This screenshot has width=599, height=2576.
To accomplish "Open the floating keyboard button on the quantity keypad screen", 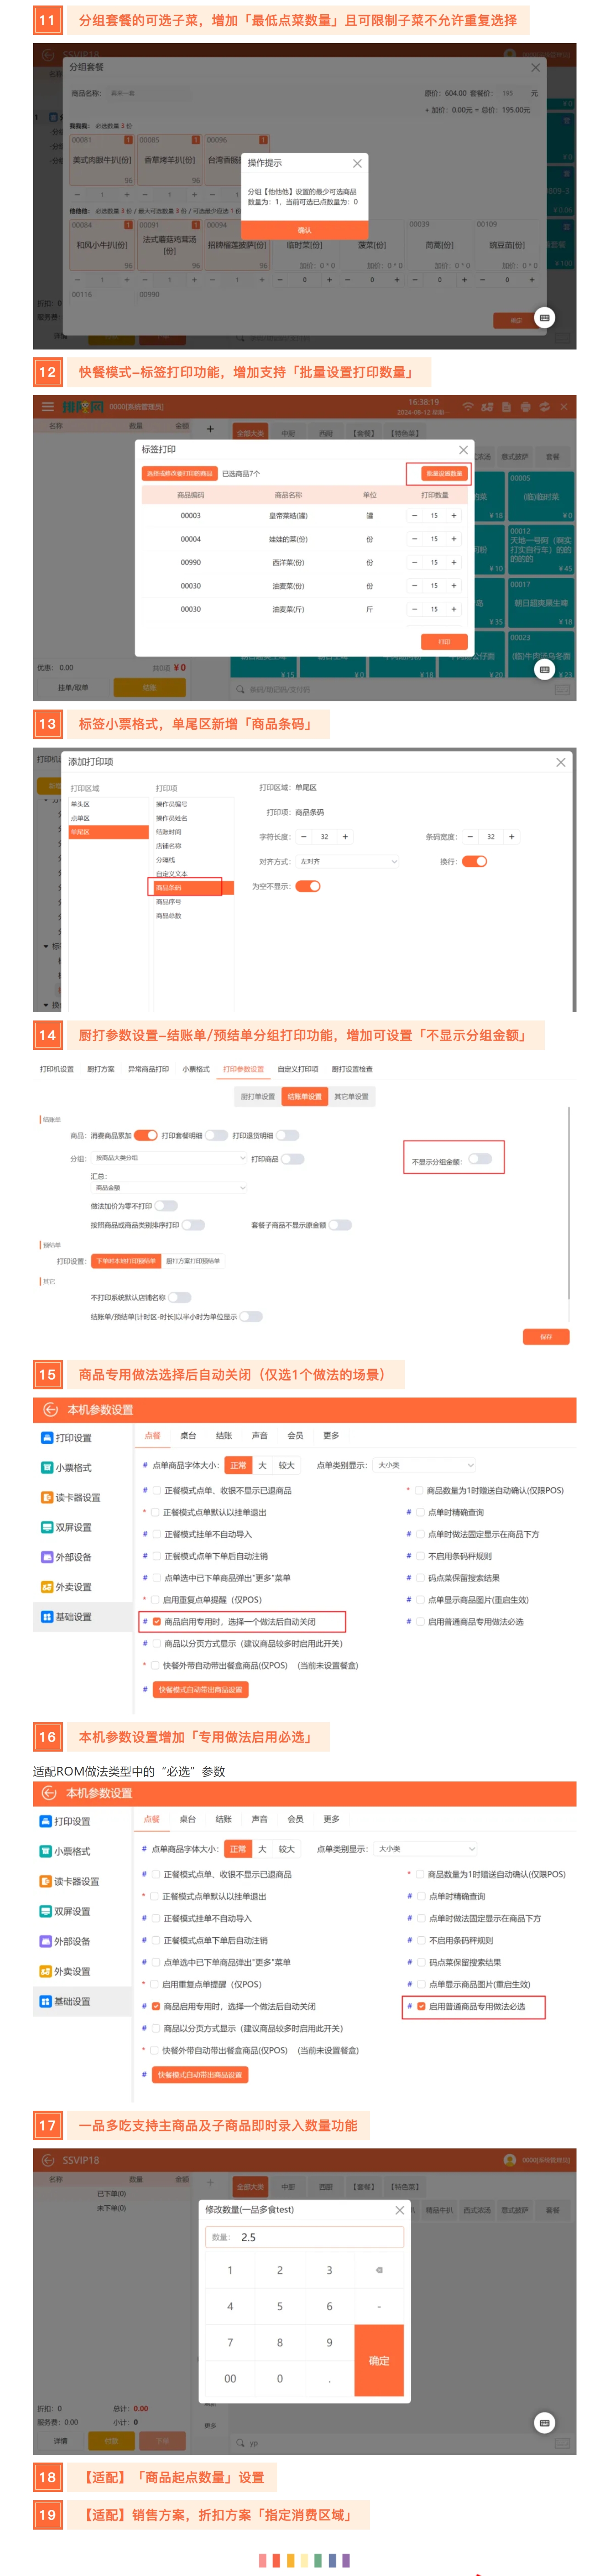I will [x=544, y=2422].
